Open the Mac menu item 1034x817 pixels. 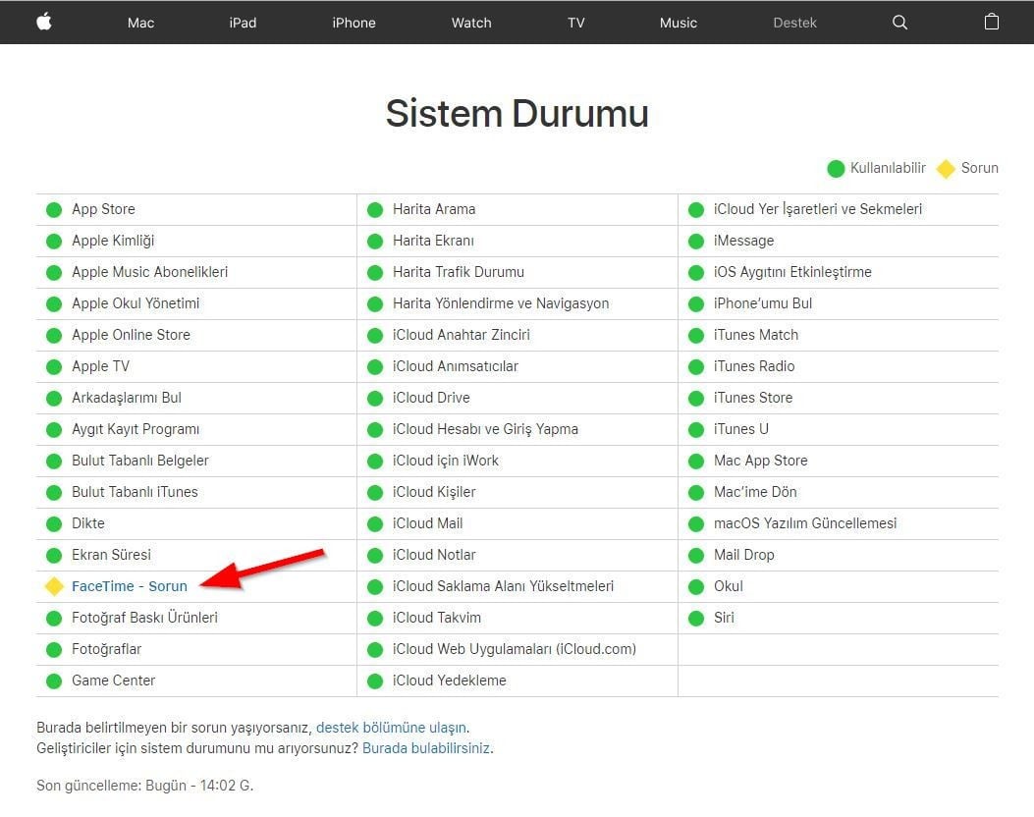point(140,23)
